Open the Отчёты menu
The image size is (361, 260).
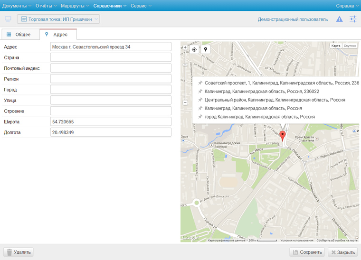pyautogui.click(x=46, y=6)
